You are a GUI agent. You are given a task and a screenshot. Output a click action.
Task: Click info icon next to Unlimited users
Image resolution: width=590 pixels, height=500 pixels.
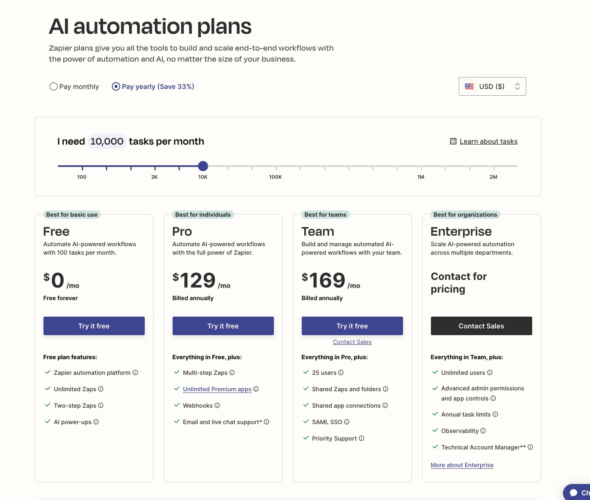pos(490,373)
